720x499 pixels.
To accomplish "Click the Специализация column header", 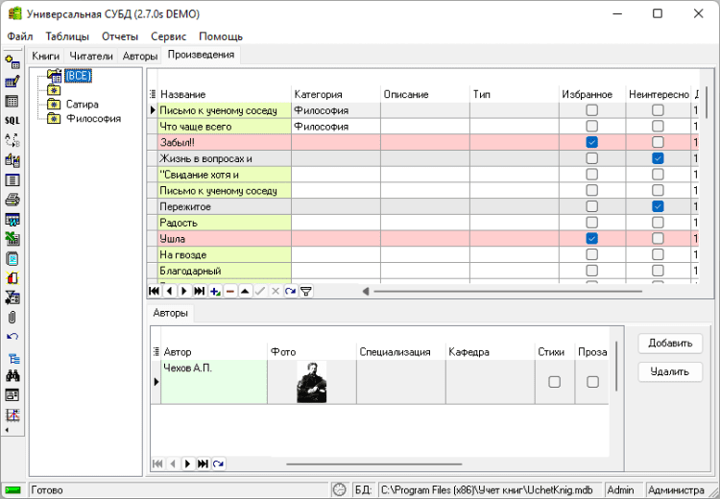I will point(401,352).
